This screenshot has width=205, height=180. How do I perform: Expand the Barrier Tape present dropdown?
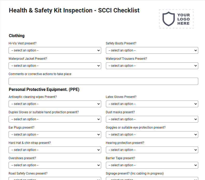152,165
